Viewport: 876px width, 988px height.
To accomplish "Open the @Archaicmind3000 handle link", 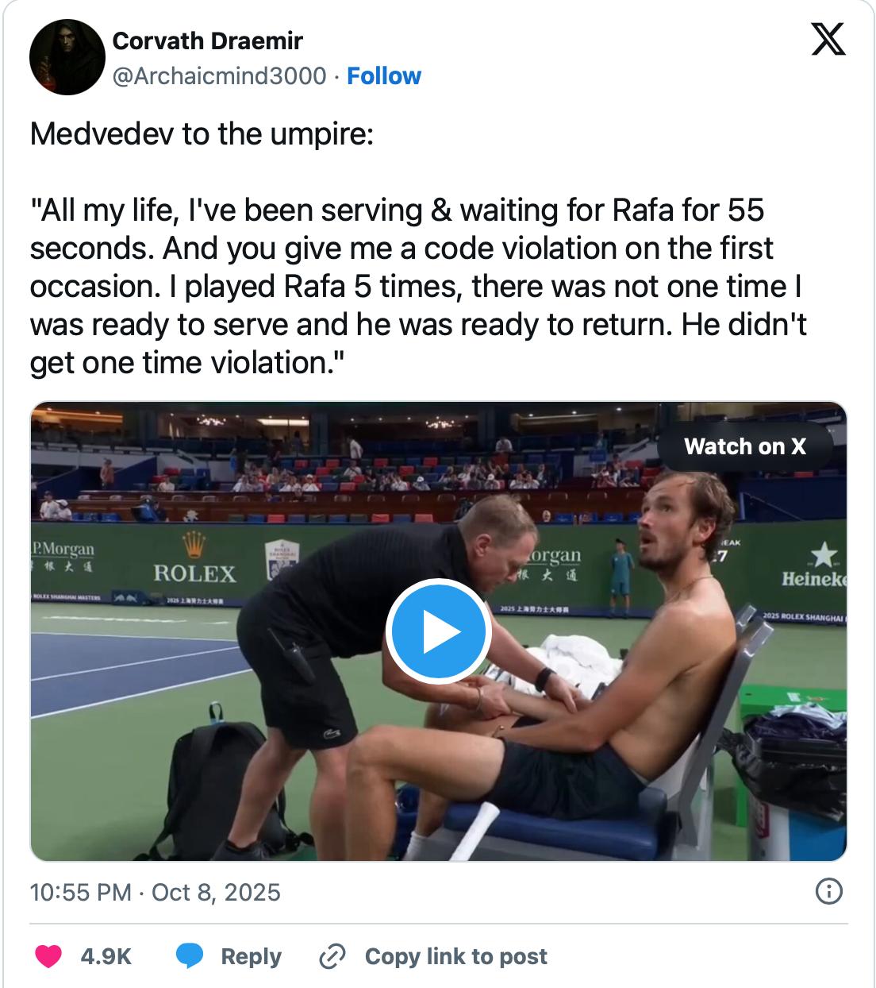I will [219, 76].
